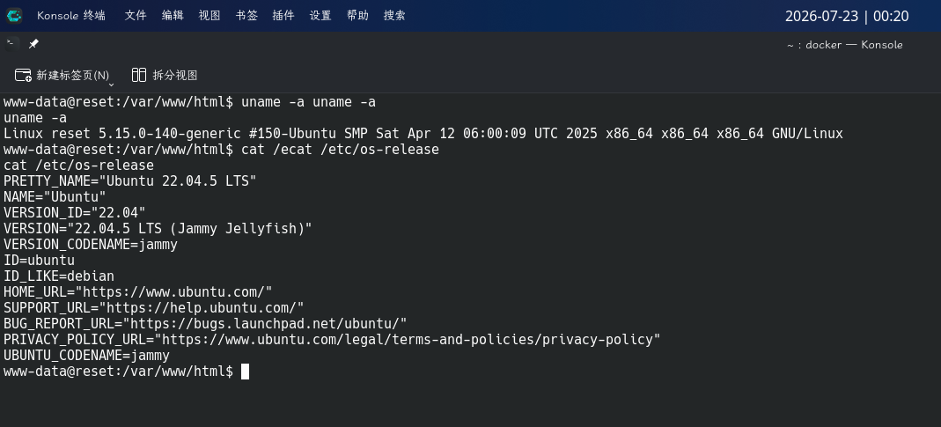
Task: Expand the New Tab dropdown arrow
Action: pyautogui.click(x=111, y=85)
